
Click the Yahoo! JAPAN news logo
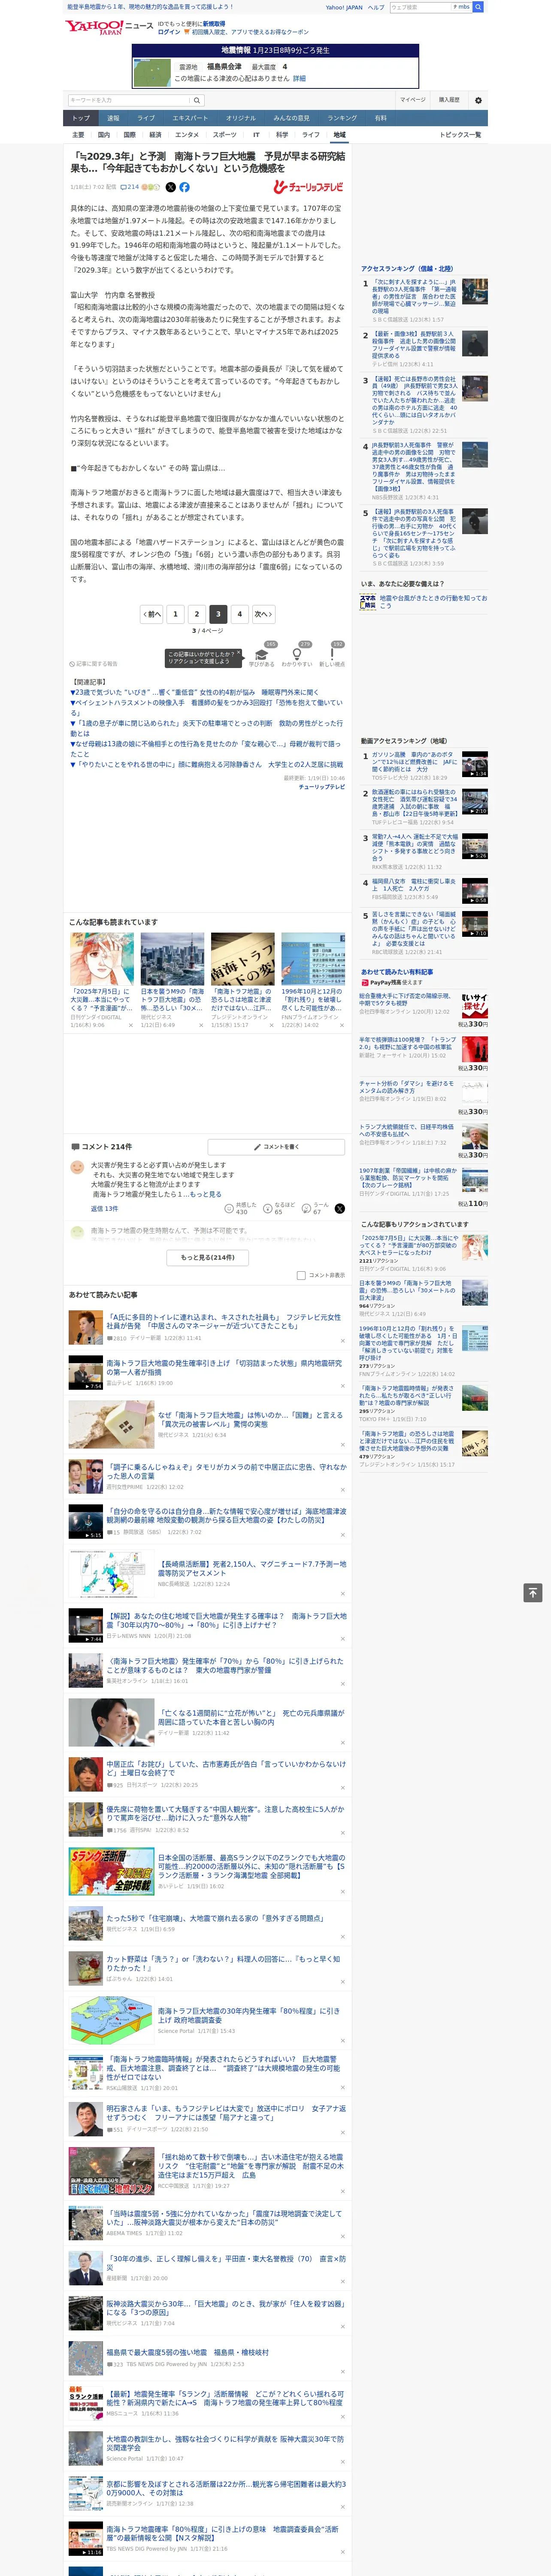(x=110, y=27)
